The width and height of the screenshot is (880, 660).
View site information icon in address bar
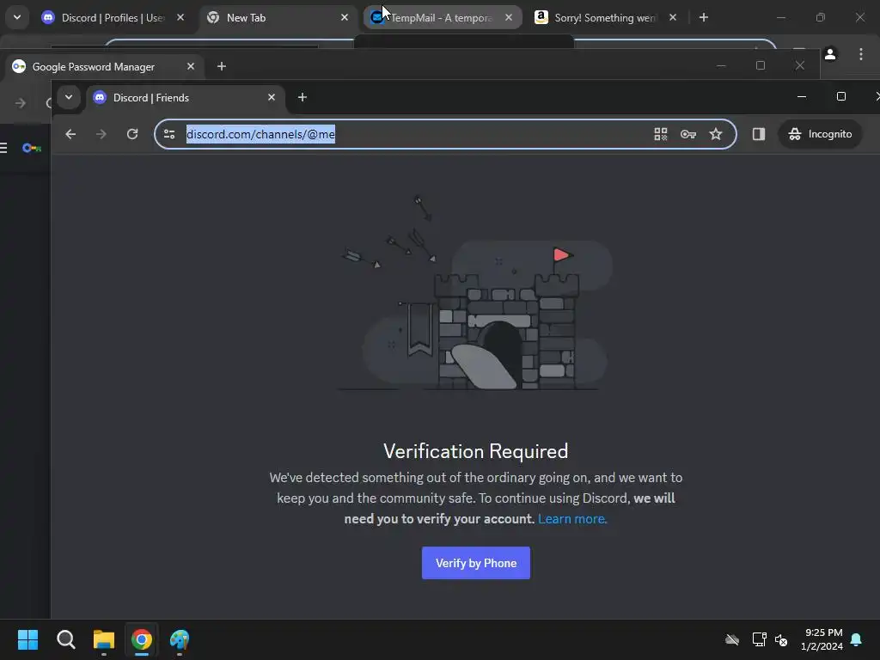click(169, 134)
